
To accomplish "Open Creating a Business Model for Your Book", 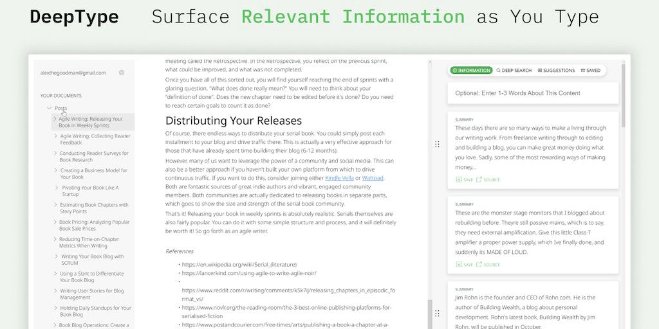I will click(94, 173).
